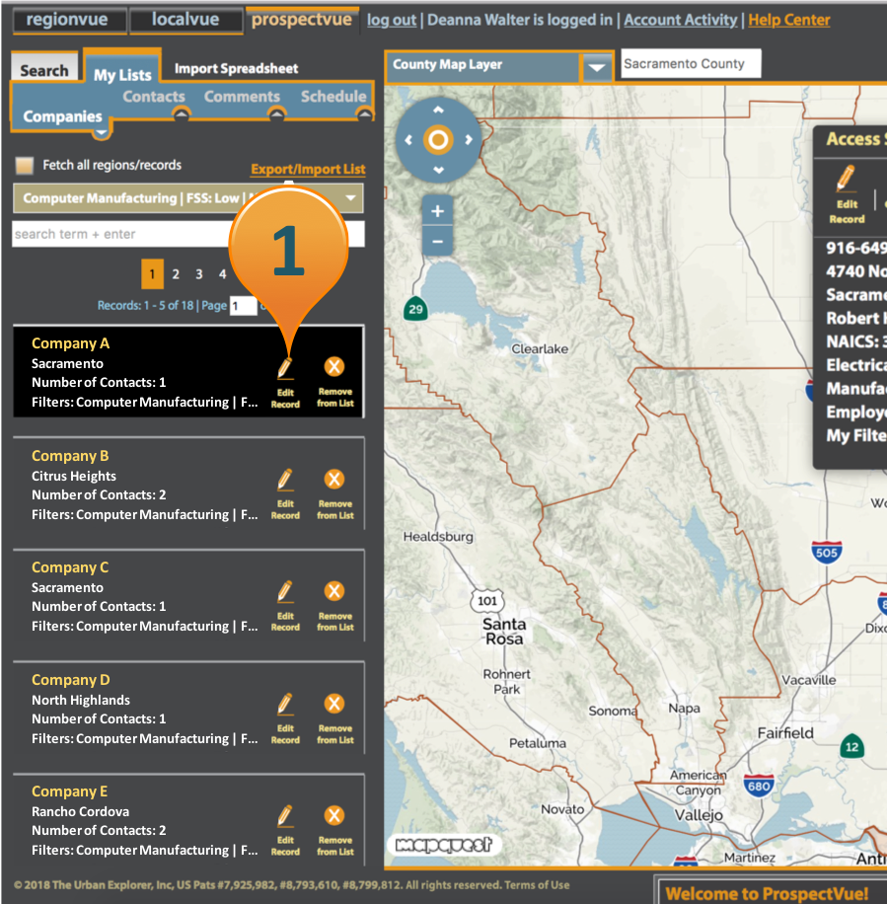Collapse the Companies tab arrow
887x904 pixels.
tap(102, 133)
